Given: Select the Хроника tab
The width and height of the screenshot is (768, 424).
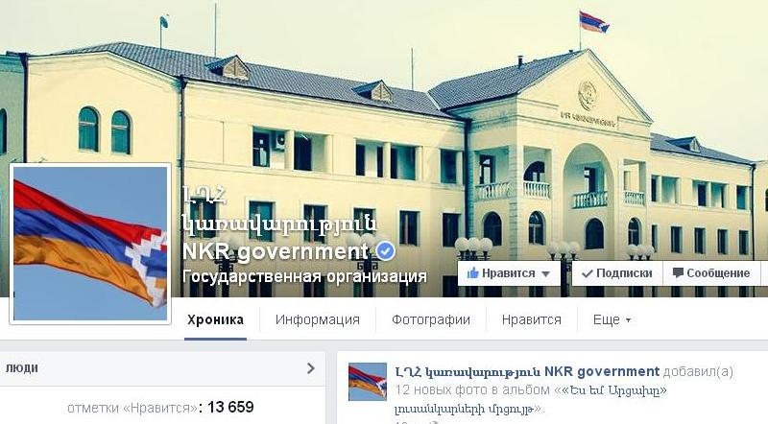Looking at the screenshot, I should [215, 320].
